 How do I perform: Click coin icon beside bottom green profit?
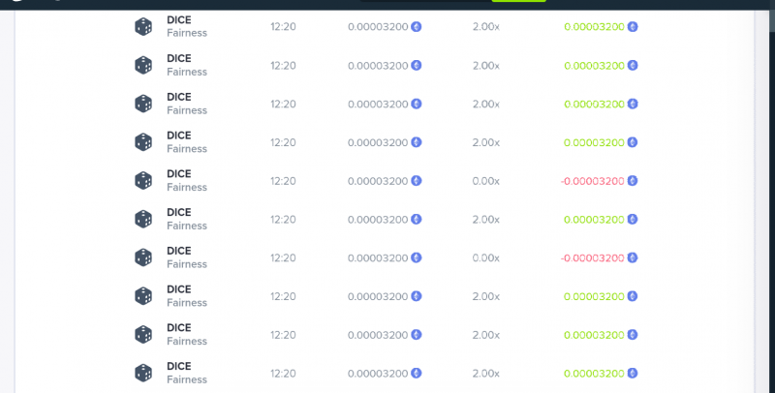pos(633,374)
